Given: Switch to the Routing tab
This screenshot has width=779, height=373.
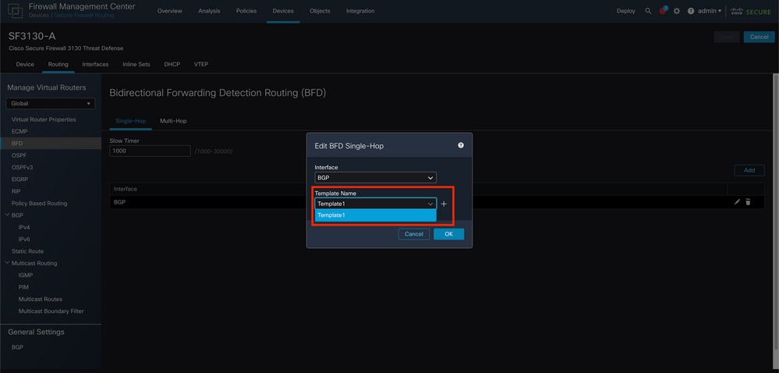Looking at the screenshot, I should pyautogui.click(x=58, y=64).
